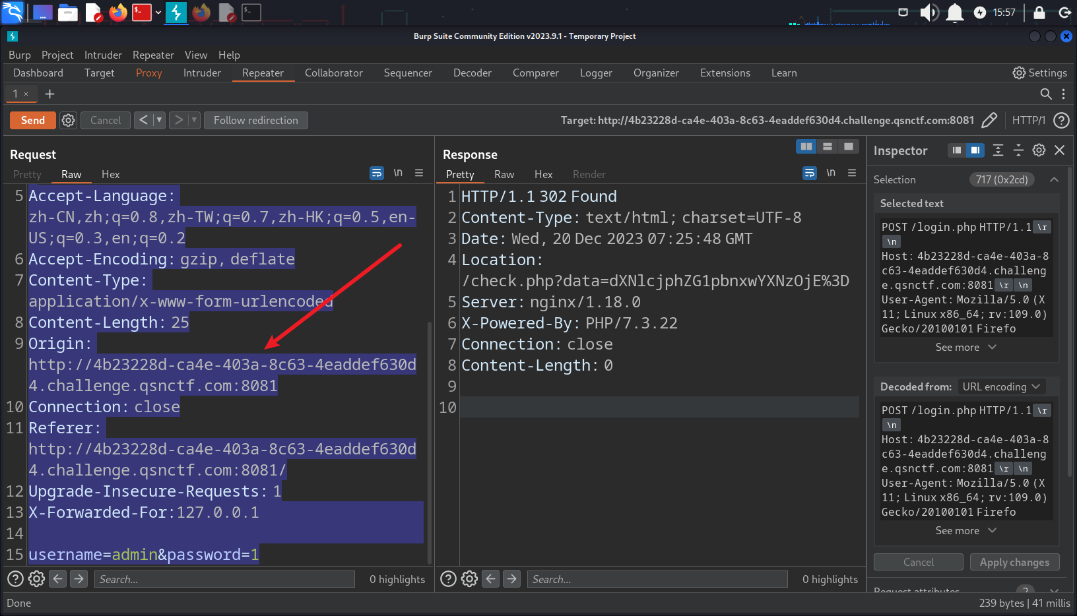
Task: Expand See more under Decoded from
Action: click(x=965, y=530)
